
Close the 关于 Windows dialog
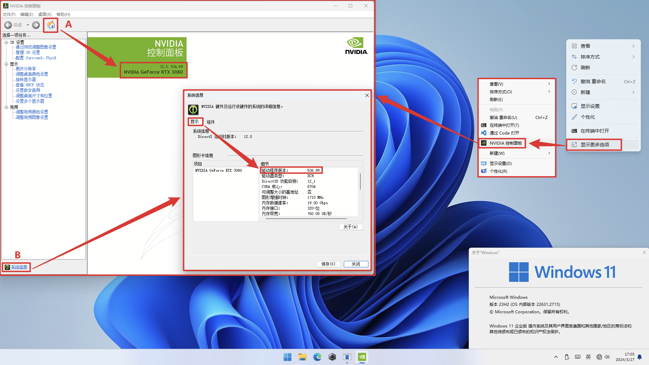(x=644, y=252)
